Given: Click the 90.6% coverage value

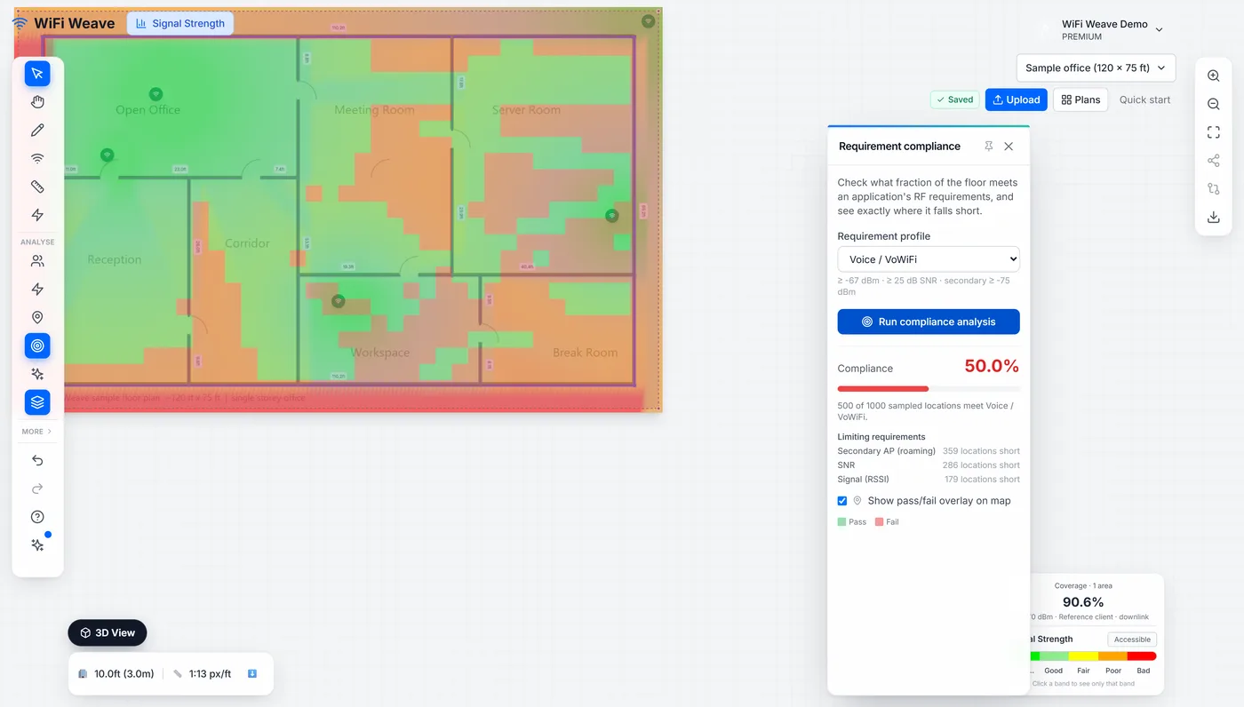Looking at the screenshot, I should 1083,602.
